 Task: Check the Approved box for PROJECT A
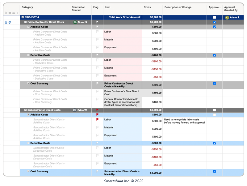click(215, 18)
